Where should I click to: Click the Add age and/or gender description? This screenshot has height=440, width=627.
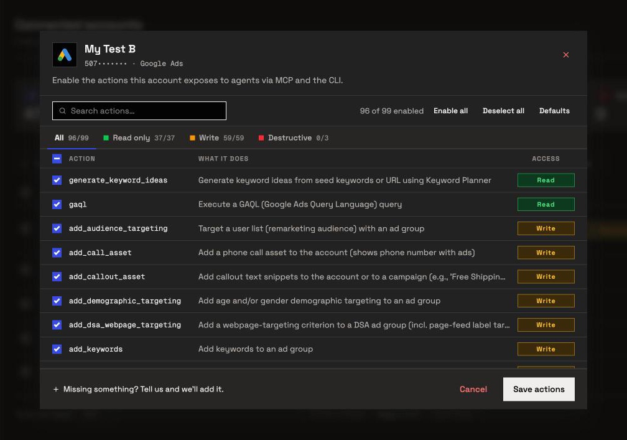point(319,301)
